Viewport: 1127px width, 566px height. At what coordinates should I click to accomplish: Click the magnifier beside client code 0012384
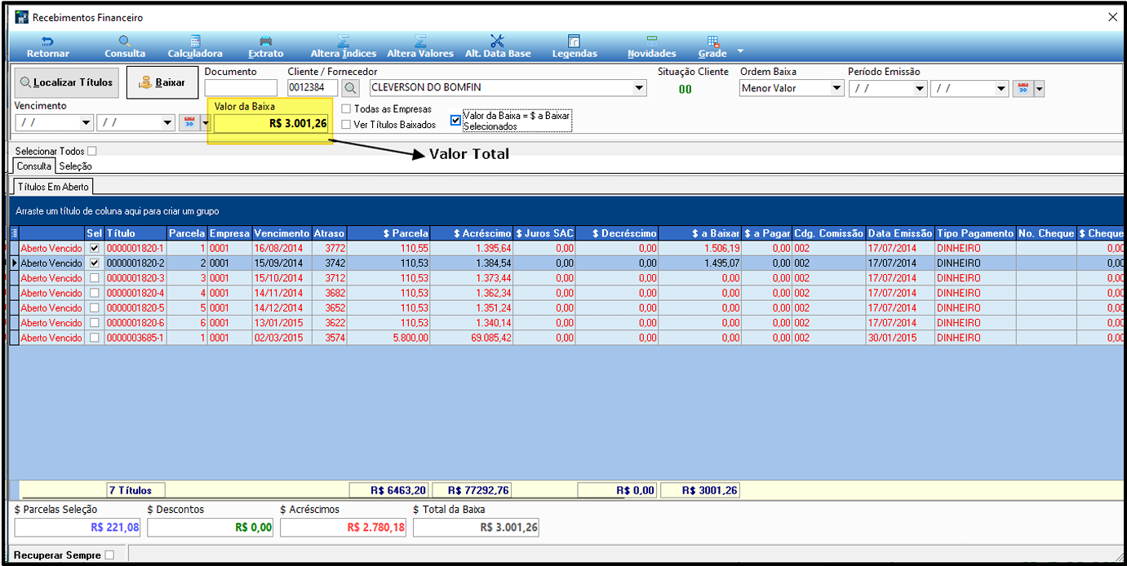[x=350, y=88]
